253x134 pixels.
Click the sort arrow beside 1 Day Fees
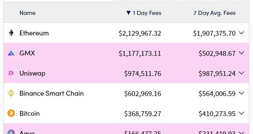[128, 13]
